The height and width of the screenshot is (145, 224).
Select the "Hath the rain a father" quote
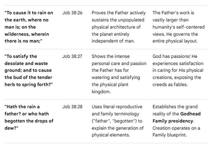29,117
